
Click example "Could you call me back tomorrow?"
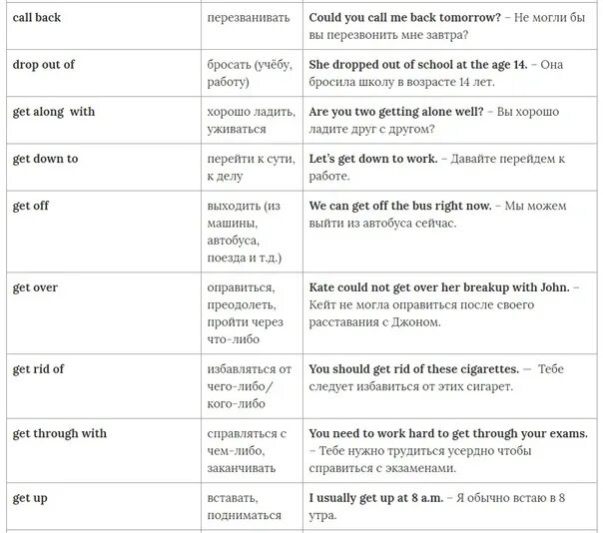point(405,18)
